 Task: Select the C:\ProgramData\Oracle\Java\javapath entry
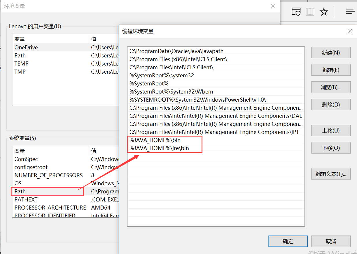coord(216,51)
